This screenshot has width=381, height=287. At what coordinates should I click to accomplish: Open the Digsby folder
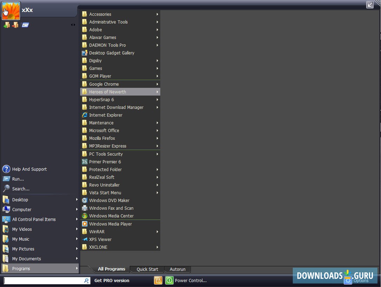(x=120, y=61)
